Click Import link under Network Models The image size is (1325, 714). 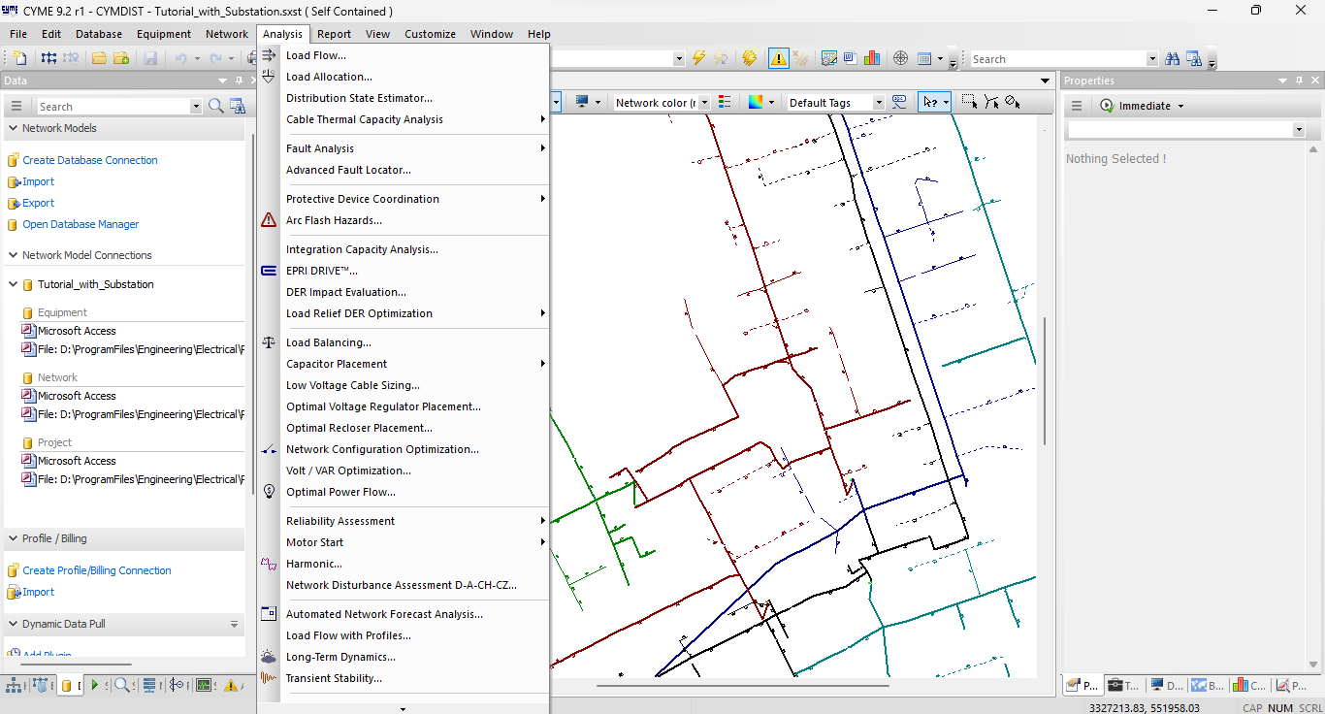pos(39,181)
